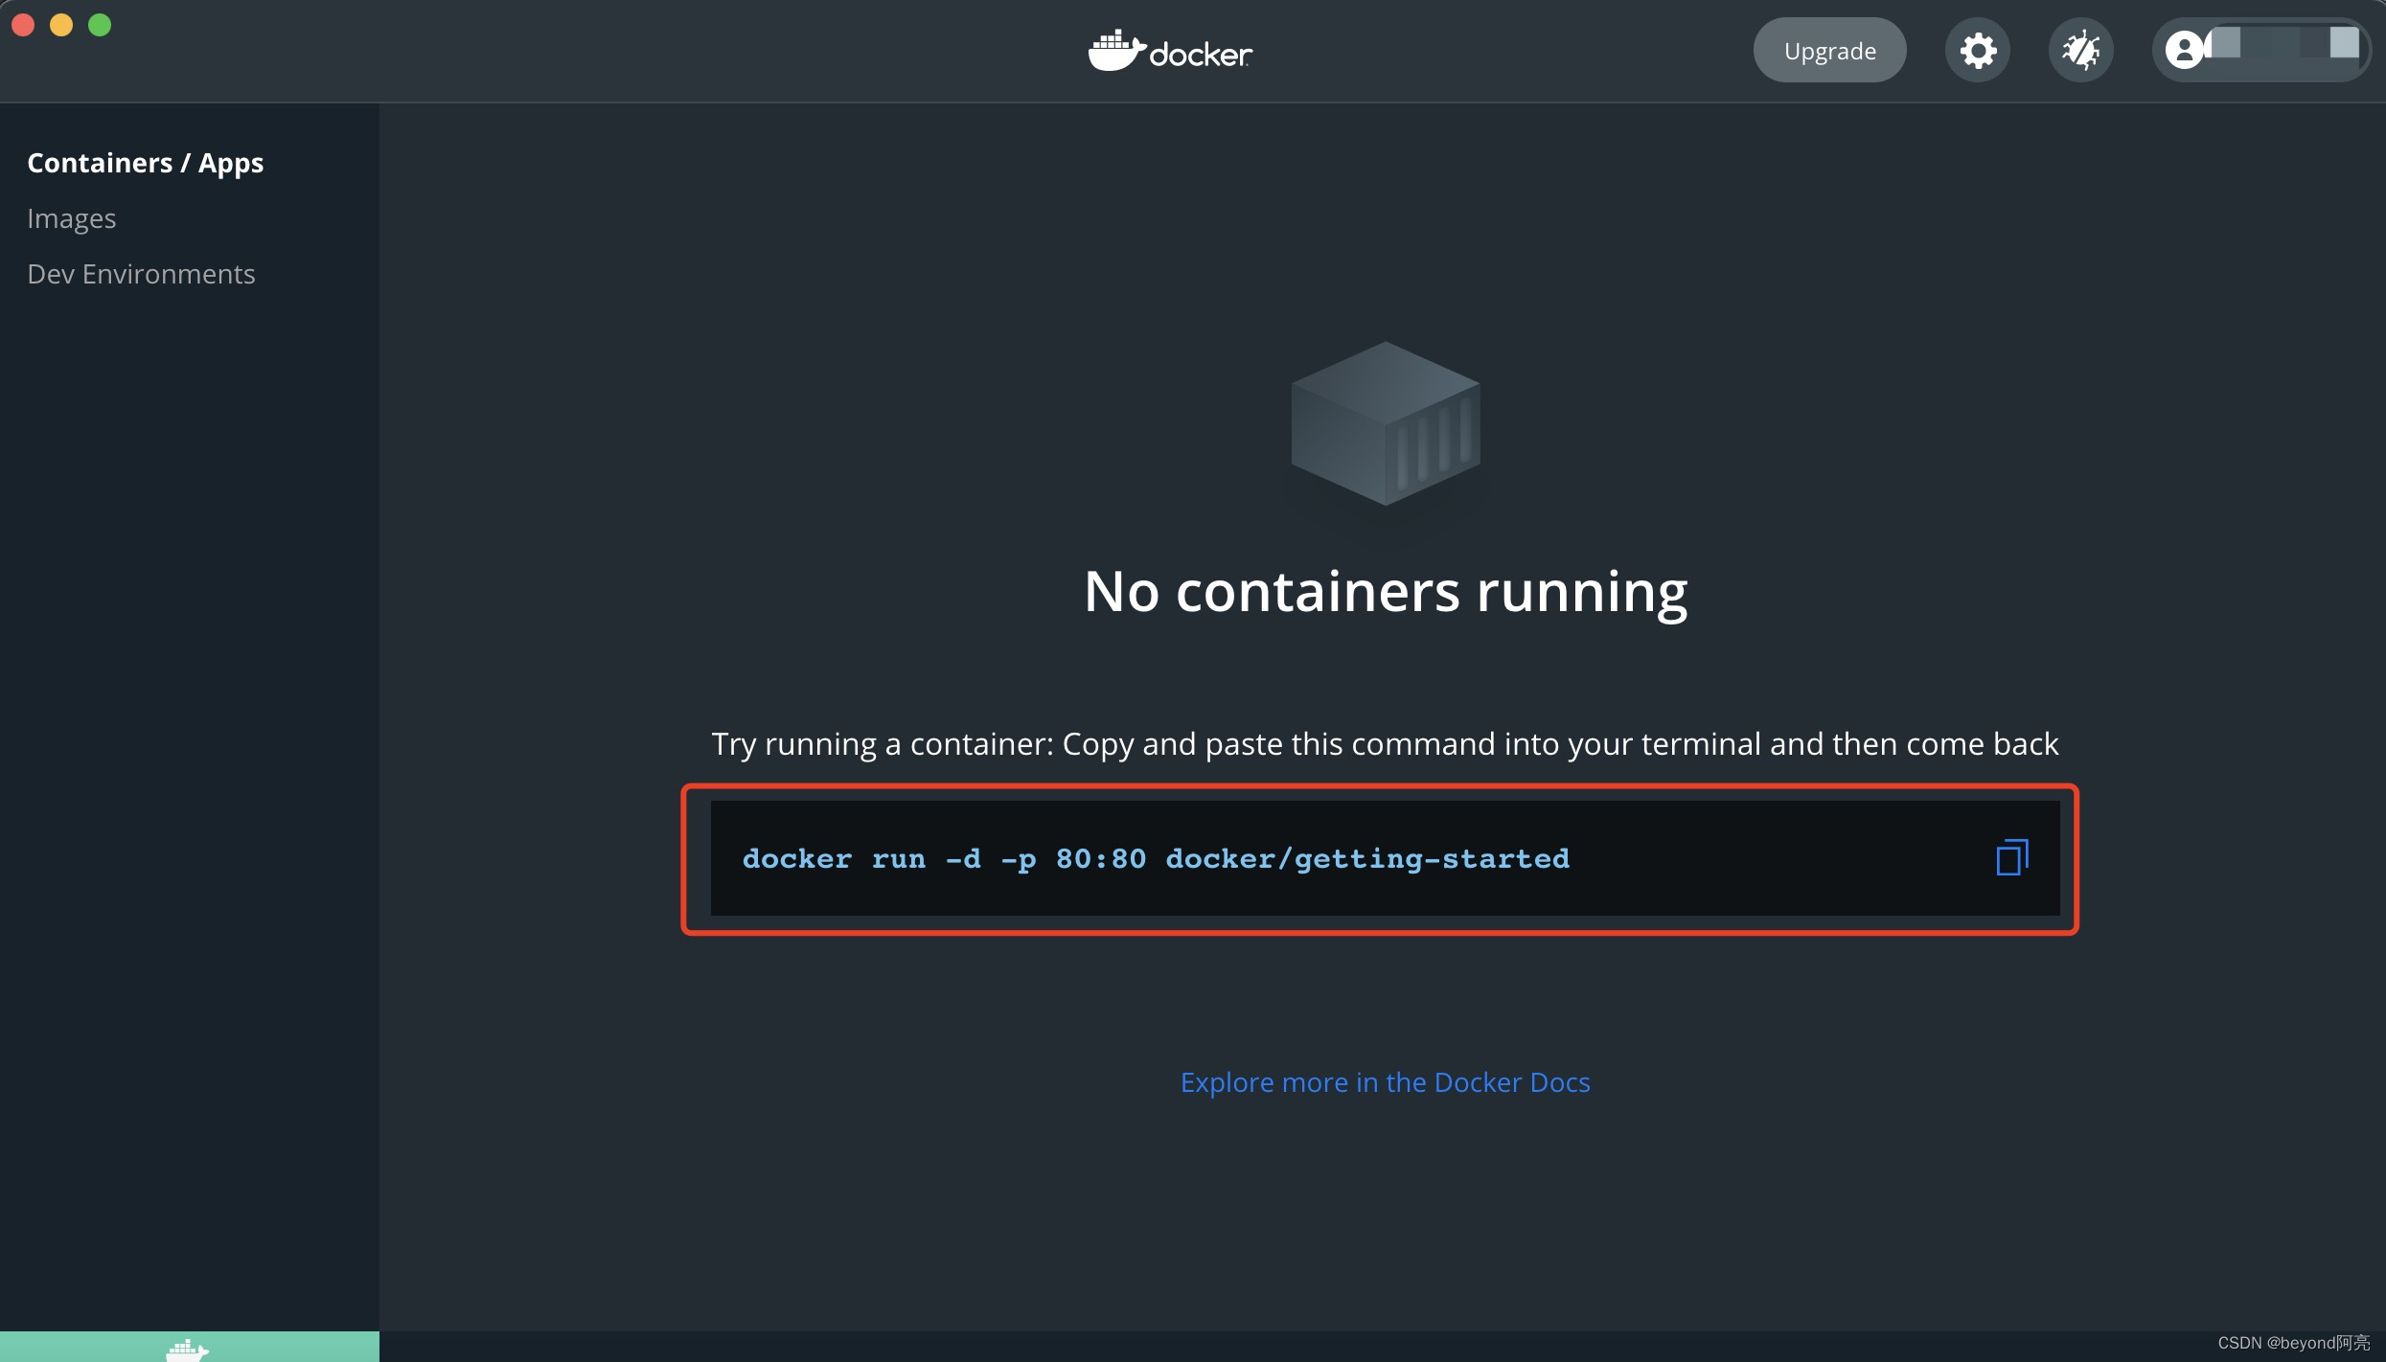Open Explore more in Docker Docs
The width and height of the screenshot is (2386, 1362).
pos(1383,1081)
